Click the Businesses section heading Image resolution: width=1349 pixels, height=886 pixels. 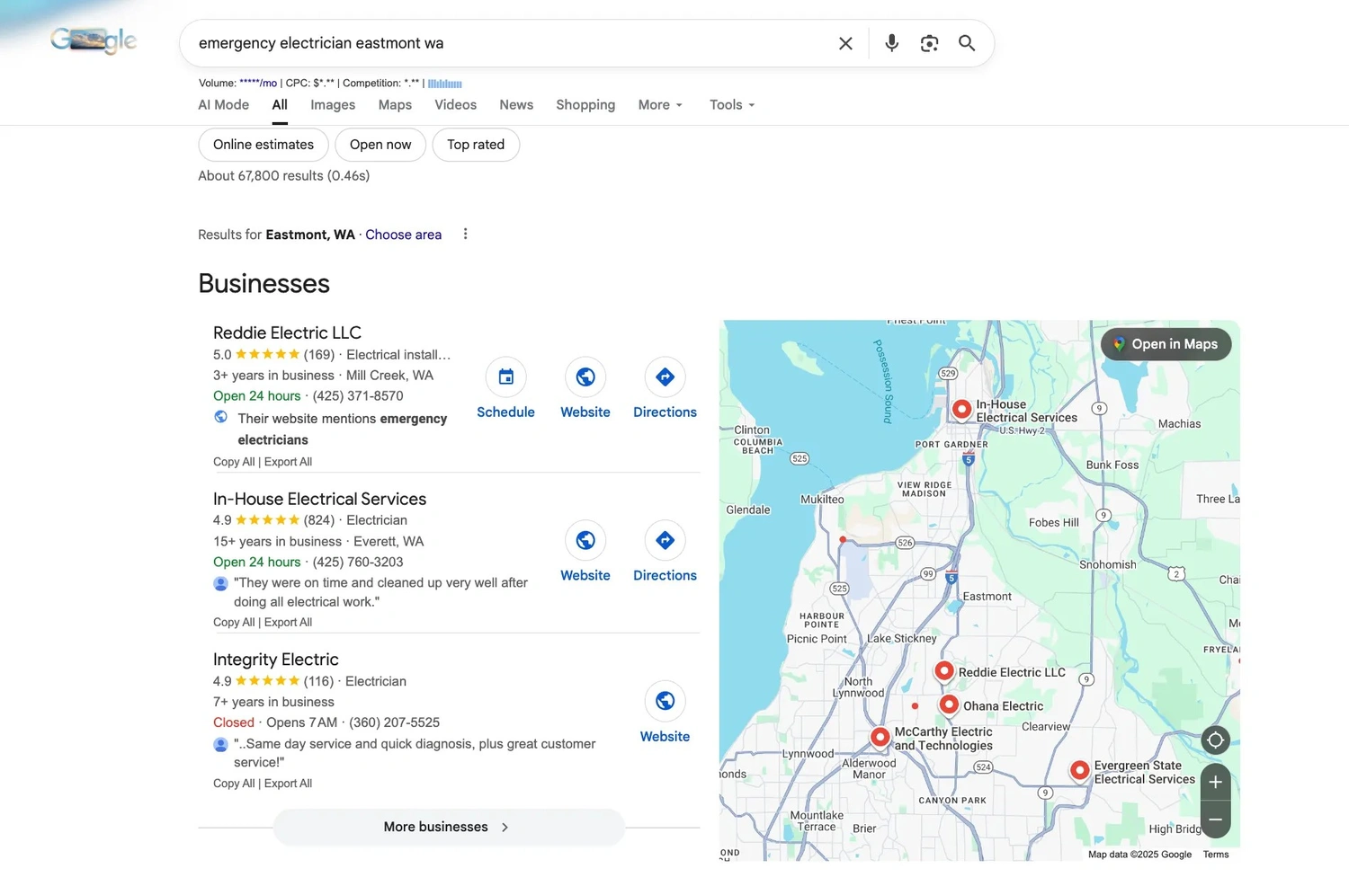pyautogui.click(x=264, y=284)
